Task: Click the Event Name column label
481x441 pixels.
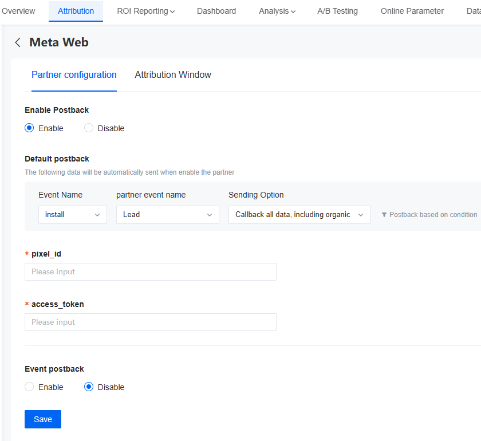Action: click(61, 195)
